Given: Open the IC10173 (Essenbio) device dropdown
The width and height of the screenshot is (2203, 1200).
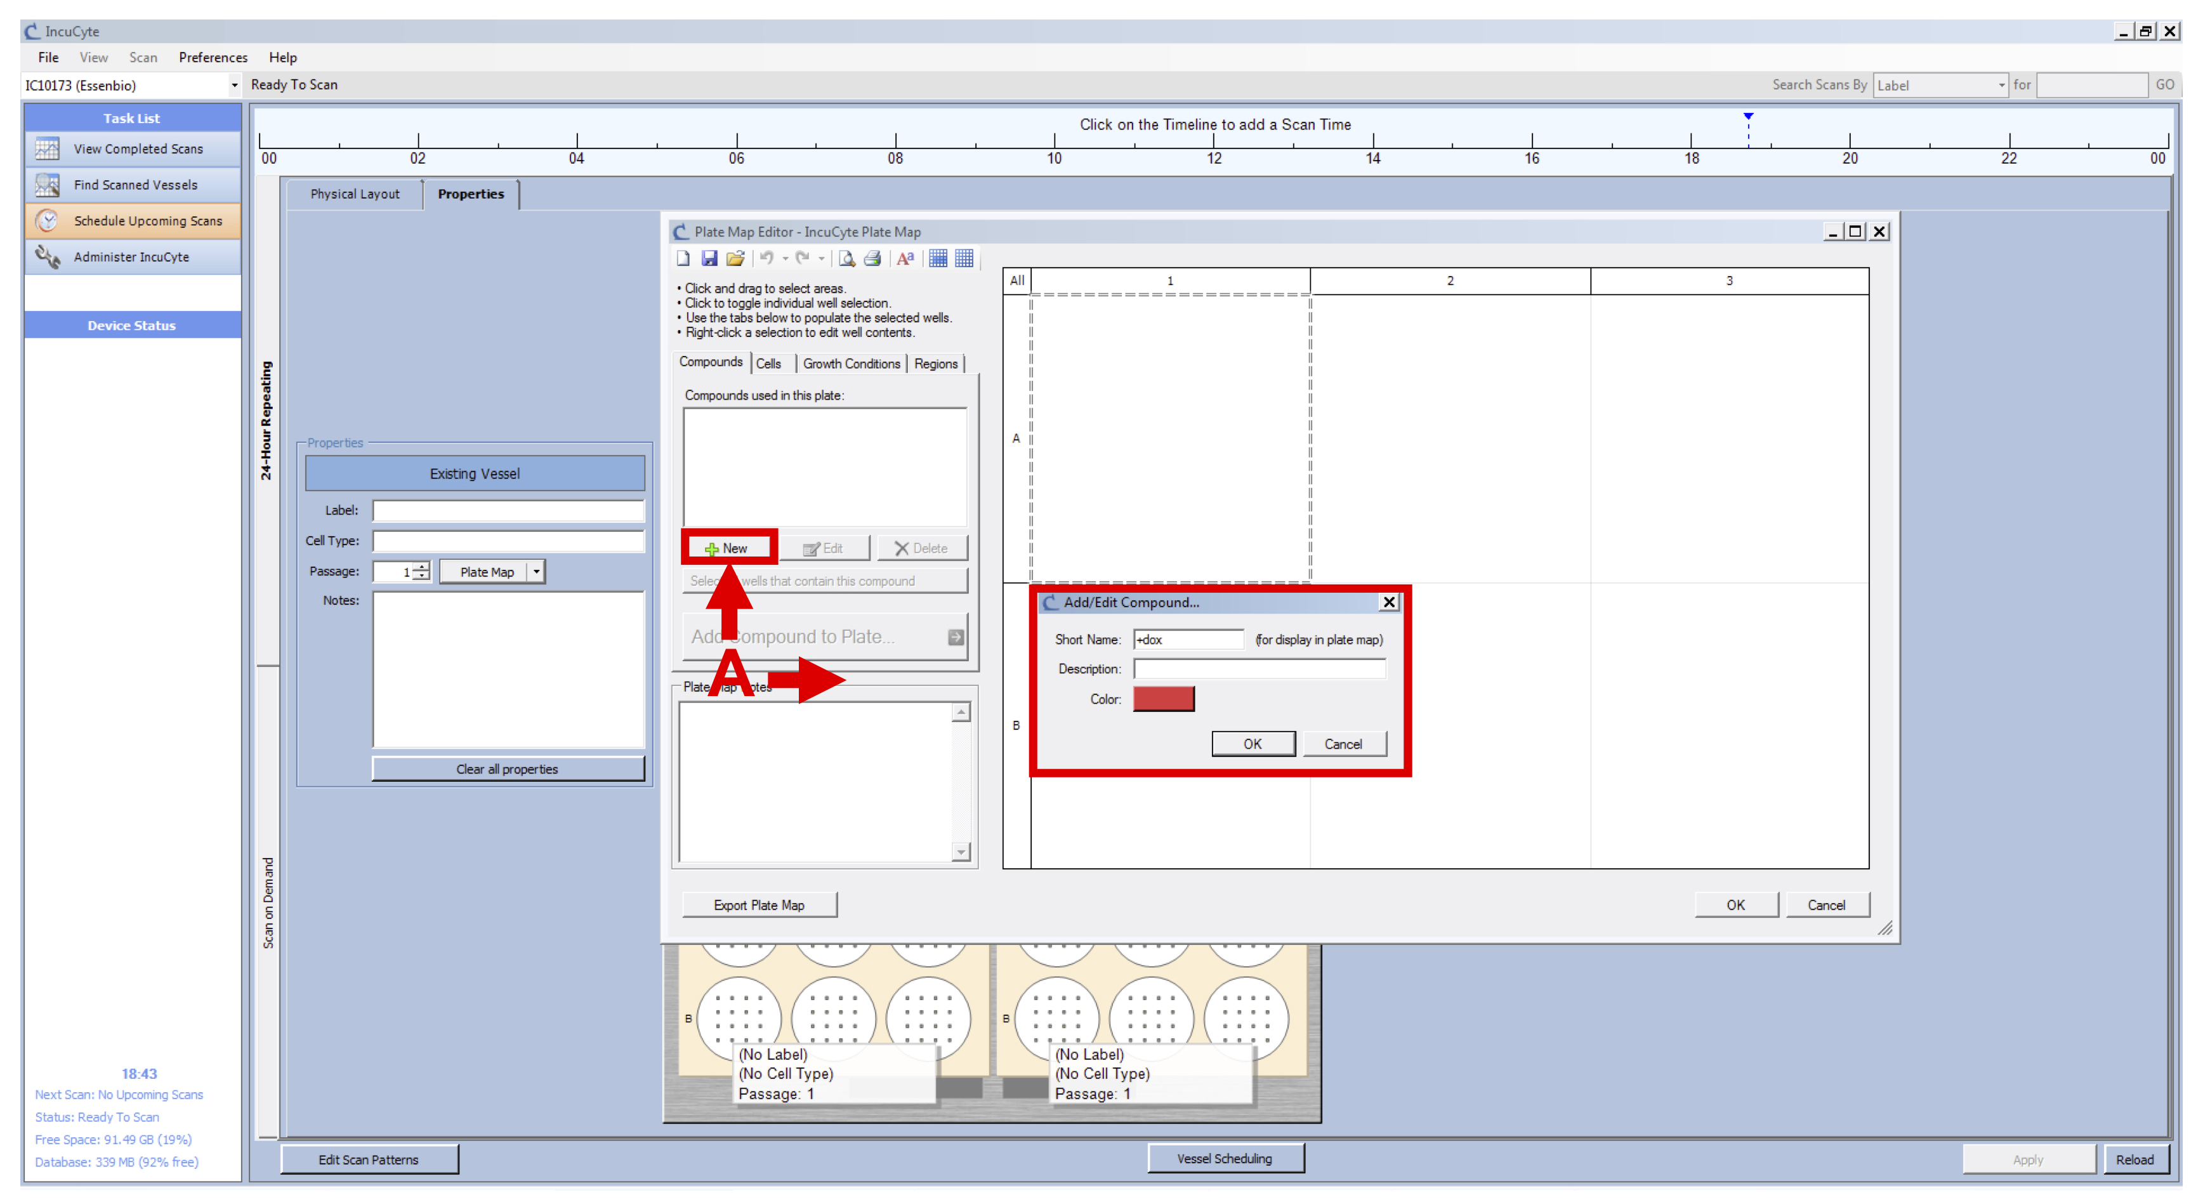Looking at the screenshot, I should (x=234, y=86).
